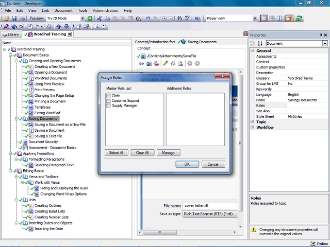Collapse the Applying Formatting tree node
This screenshot has width=330, height=247.
pyautogui.click(x=10, y=153)
